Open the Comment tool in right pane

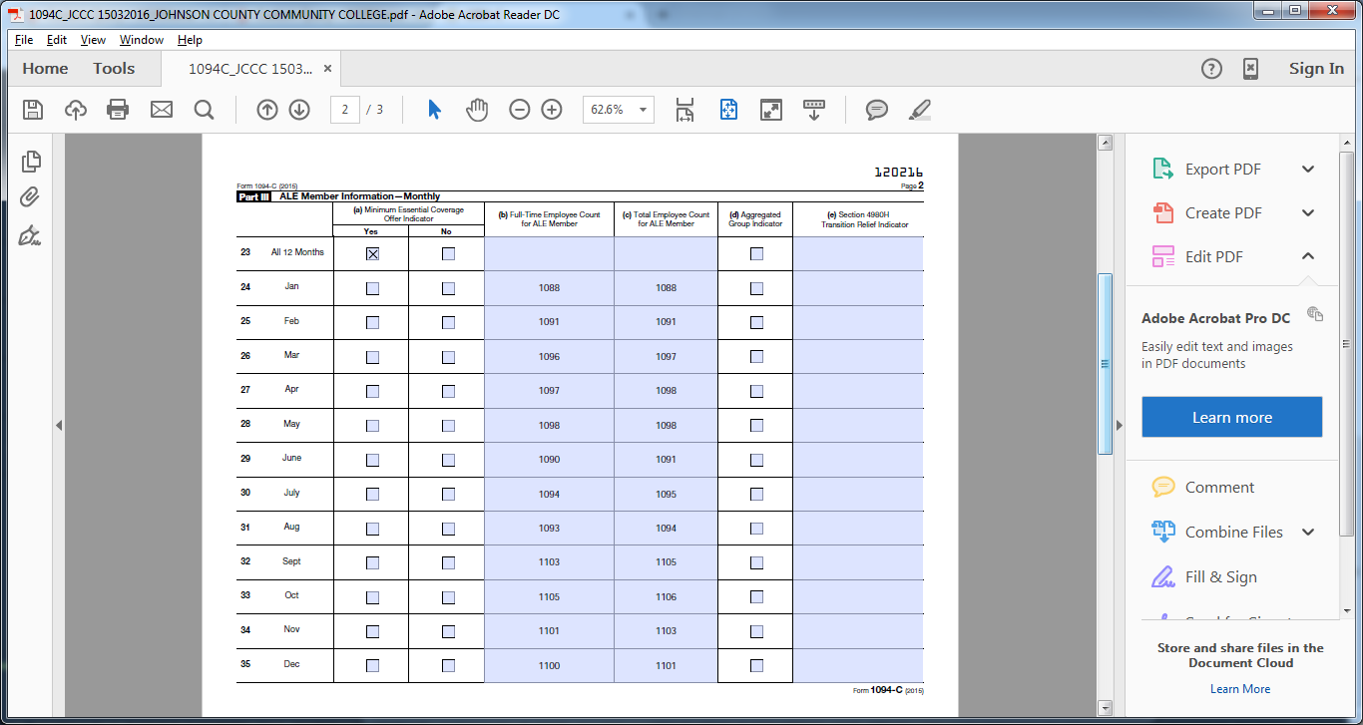tap(1219, 488)
